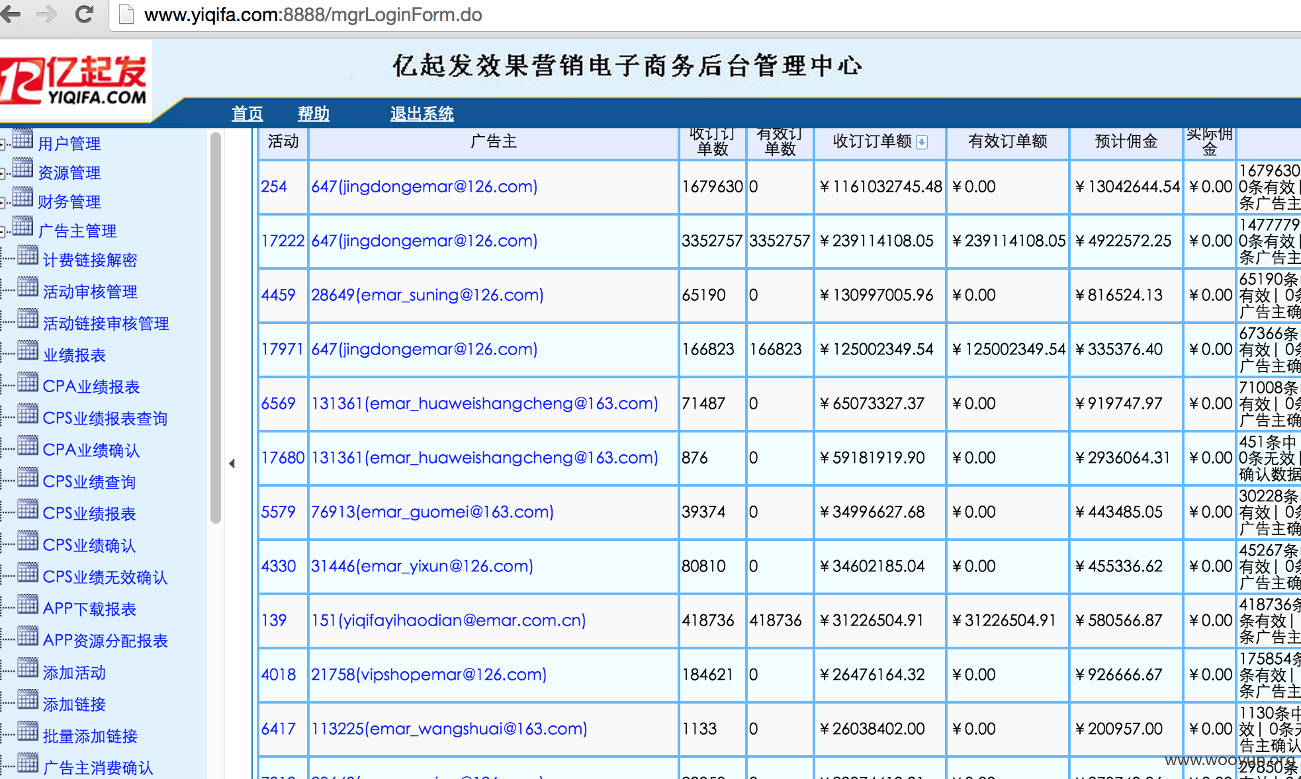Viewport: 1301px width, 779px height.
Task: Click the 亿起发 YIQIFA.COM logo
Action: coord(74,81)
